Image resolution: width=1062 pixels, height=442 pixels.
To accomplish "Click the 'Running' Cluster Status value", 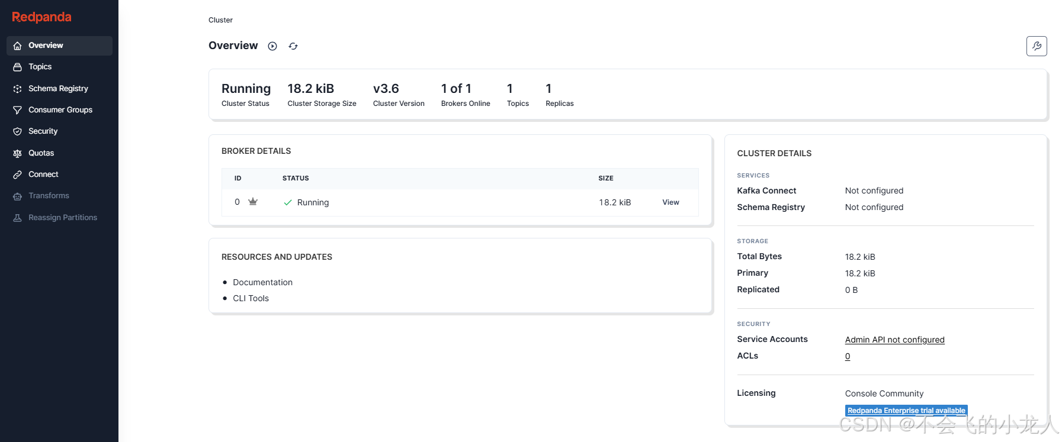I will tap(246, 89).
